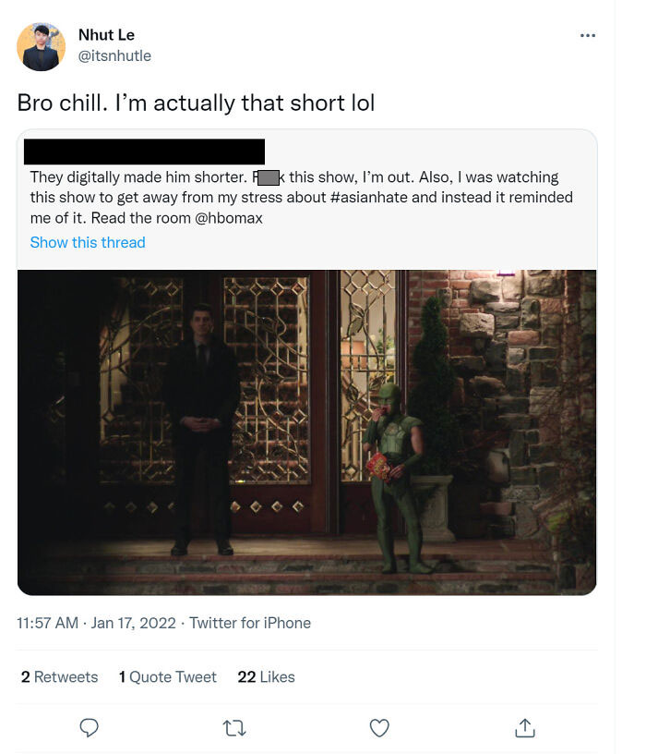The width and height of the screenshot is (646, 754).
Task: Retweet this tweet using the retweet icon
Action: pyautogui.click(x=234, y=728)
